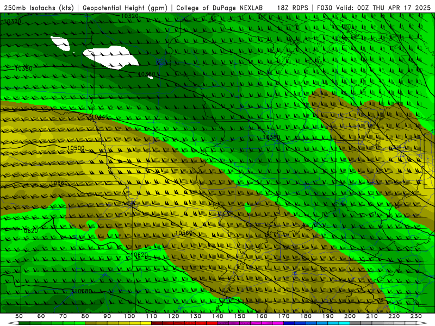Viewport: 435px width, 326px height.
Task: Pick the cyan swatch just before 200 kts
Action: click(x=344, y=323)
